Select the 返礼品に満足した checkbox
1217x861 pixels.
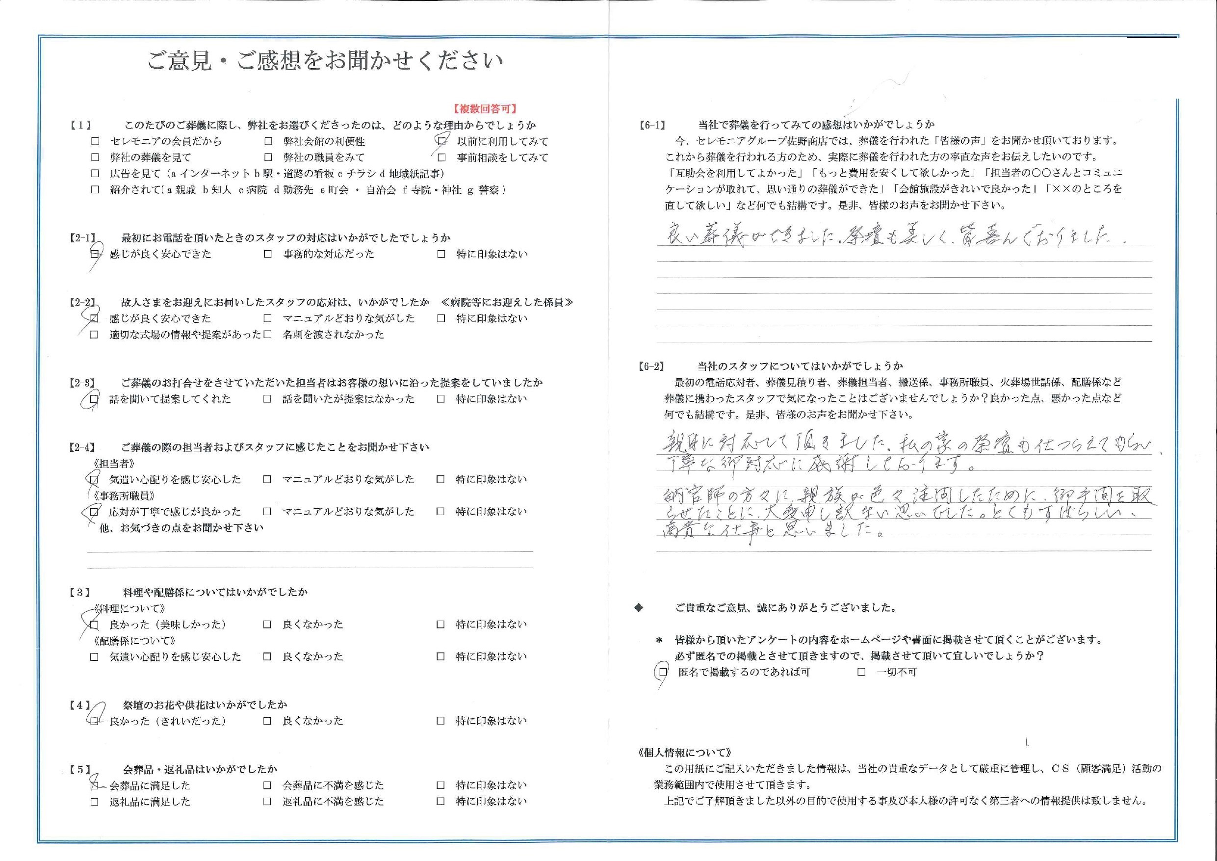click(94, 802)
